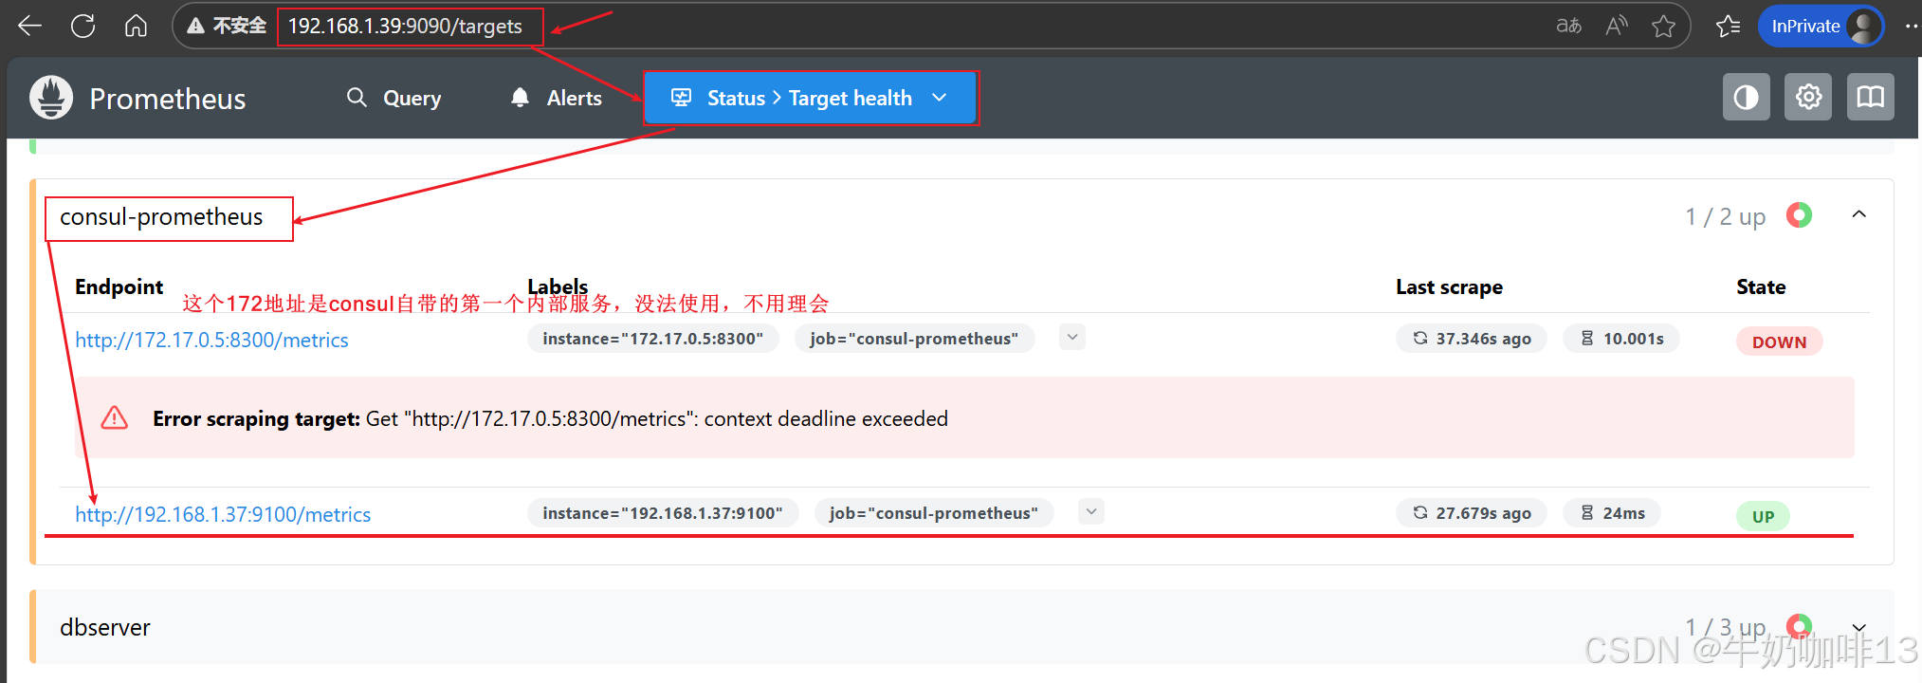The width and height of the screenshot is (1922, 683).
Task: Reload the page with the refresh icon
Action: click(83, 26)
